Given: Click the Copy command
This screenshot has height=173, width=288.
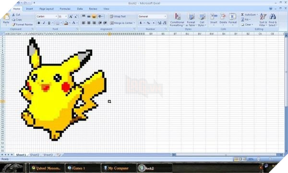Looking at the screenshot, I should [17, 20].
